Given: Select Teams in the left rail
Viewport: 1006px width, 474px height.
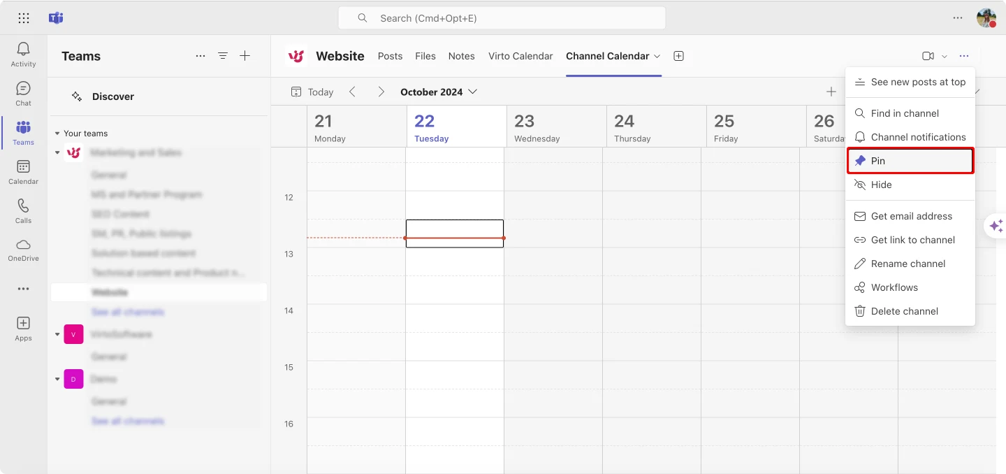Looking at the screenshot, I should coord(24,133).
